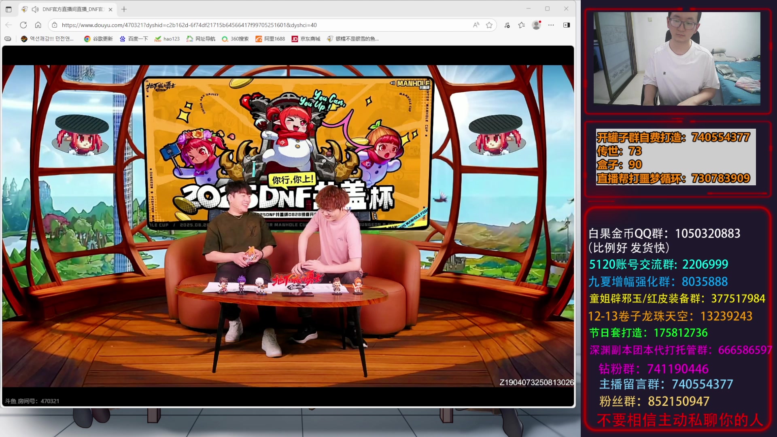Click the 开罐子群自费打造 text line

(x=673, y=138)
